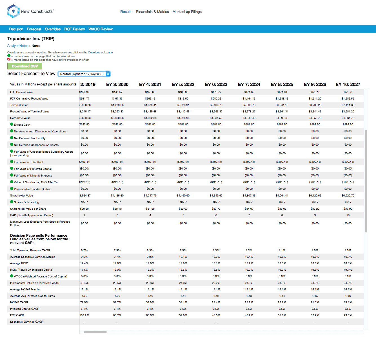The height and width of the screenshot is (339, 376).
Task: Switch to the Decision tab
Action: [x=16, y=29]
